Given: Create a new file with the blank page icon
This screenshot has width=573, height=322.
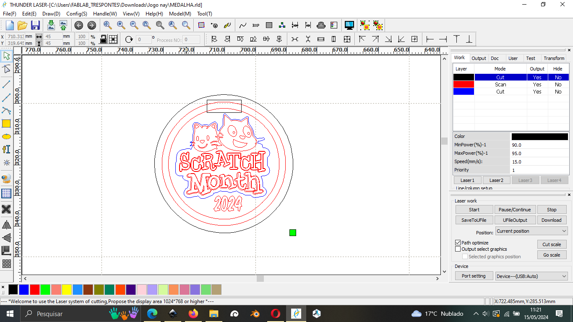Looking at the screenshot, I should coord(10,25).
